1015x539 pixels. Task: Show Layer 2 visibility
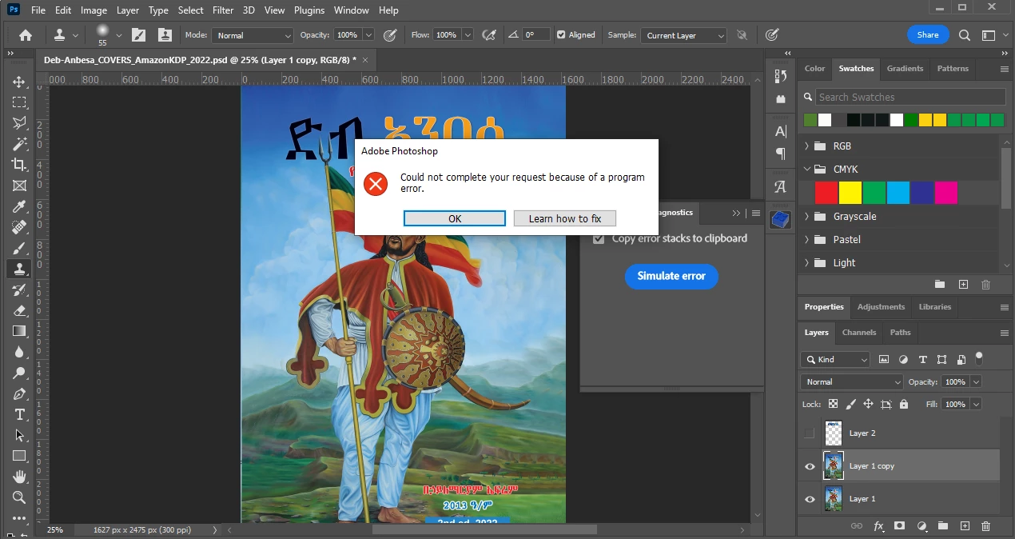810,433
